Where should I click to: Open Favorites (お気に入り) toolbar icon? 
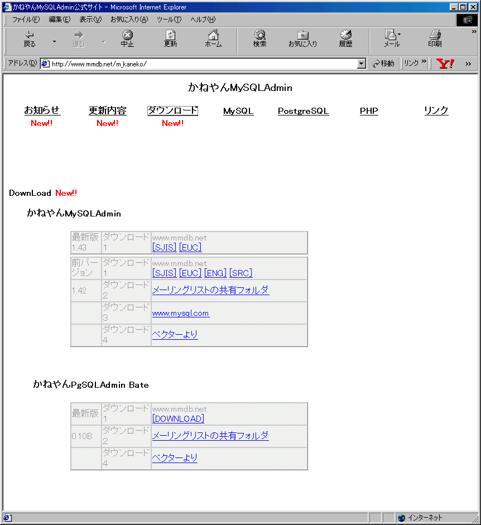[303, 39]
